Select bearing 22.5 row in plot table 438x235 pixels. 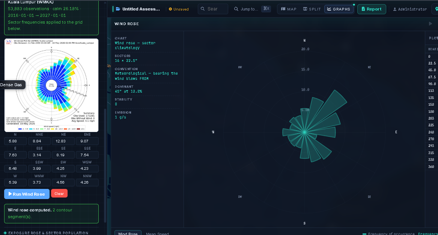pos(432,63)
